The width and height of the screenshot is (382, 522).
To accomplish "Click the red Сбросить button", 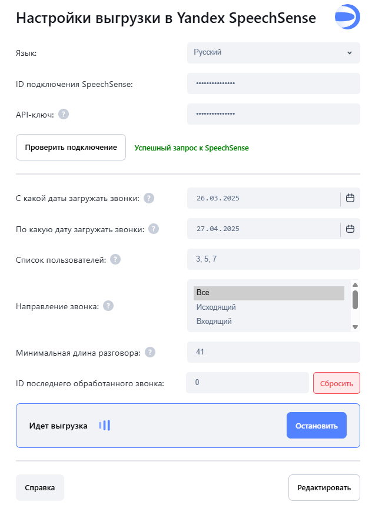I will pyautogui.click(x=336, y=383).
